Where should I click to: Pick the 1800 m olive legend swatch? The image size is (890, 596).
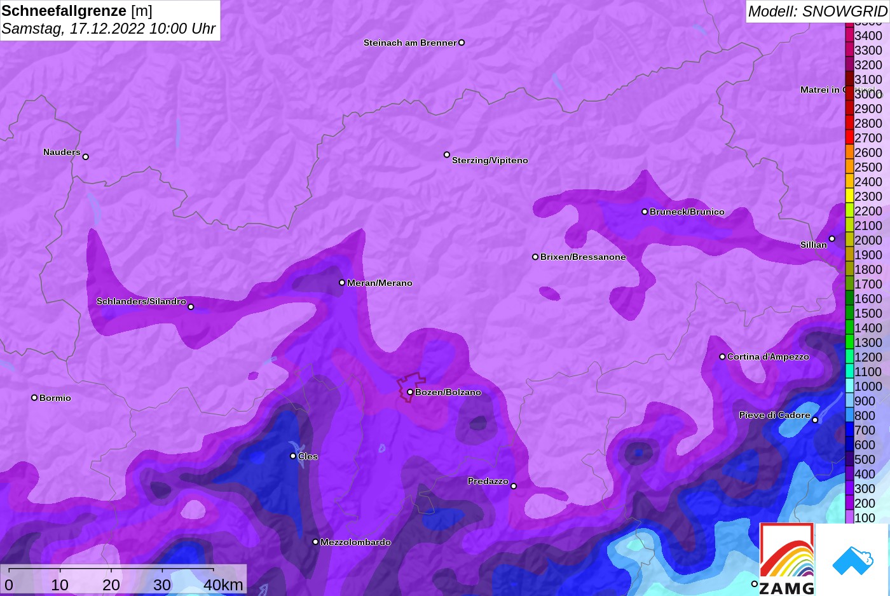pyautogui.click(x=849, y=269)
